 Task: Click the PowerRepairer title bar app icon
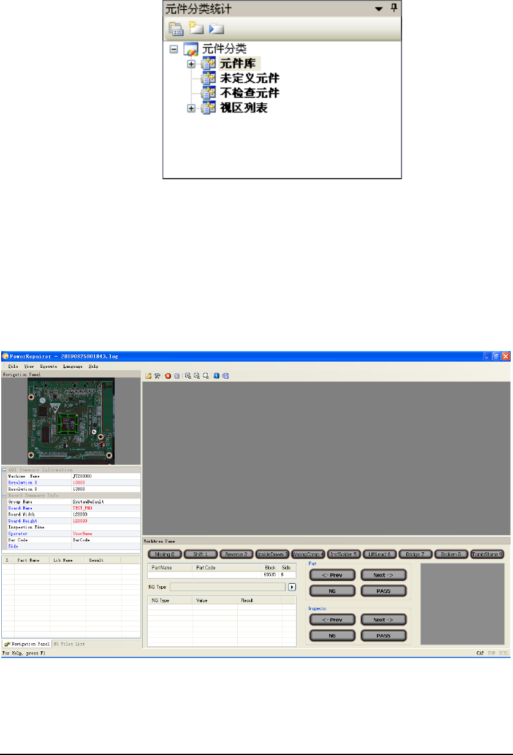pos(6,356)
